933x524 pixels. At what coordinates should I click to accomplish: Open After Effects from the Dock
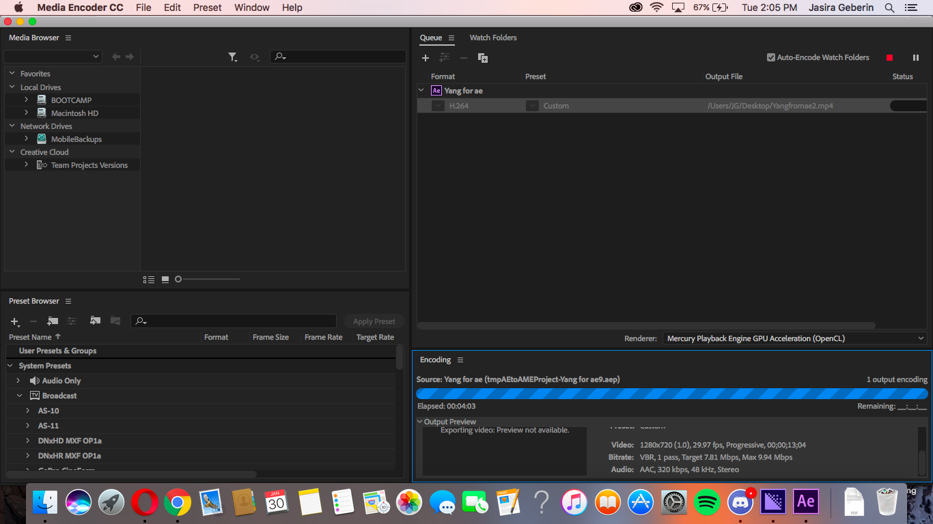click(x=806, y=502)
